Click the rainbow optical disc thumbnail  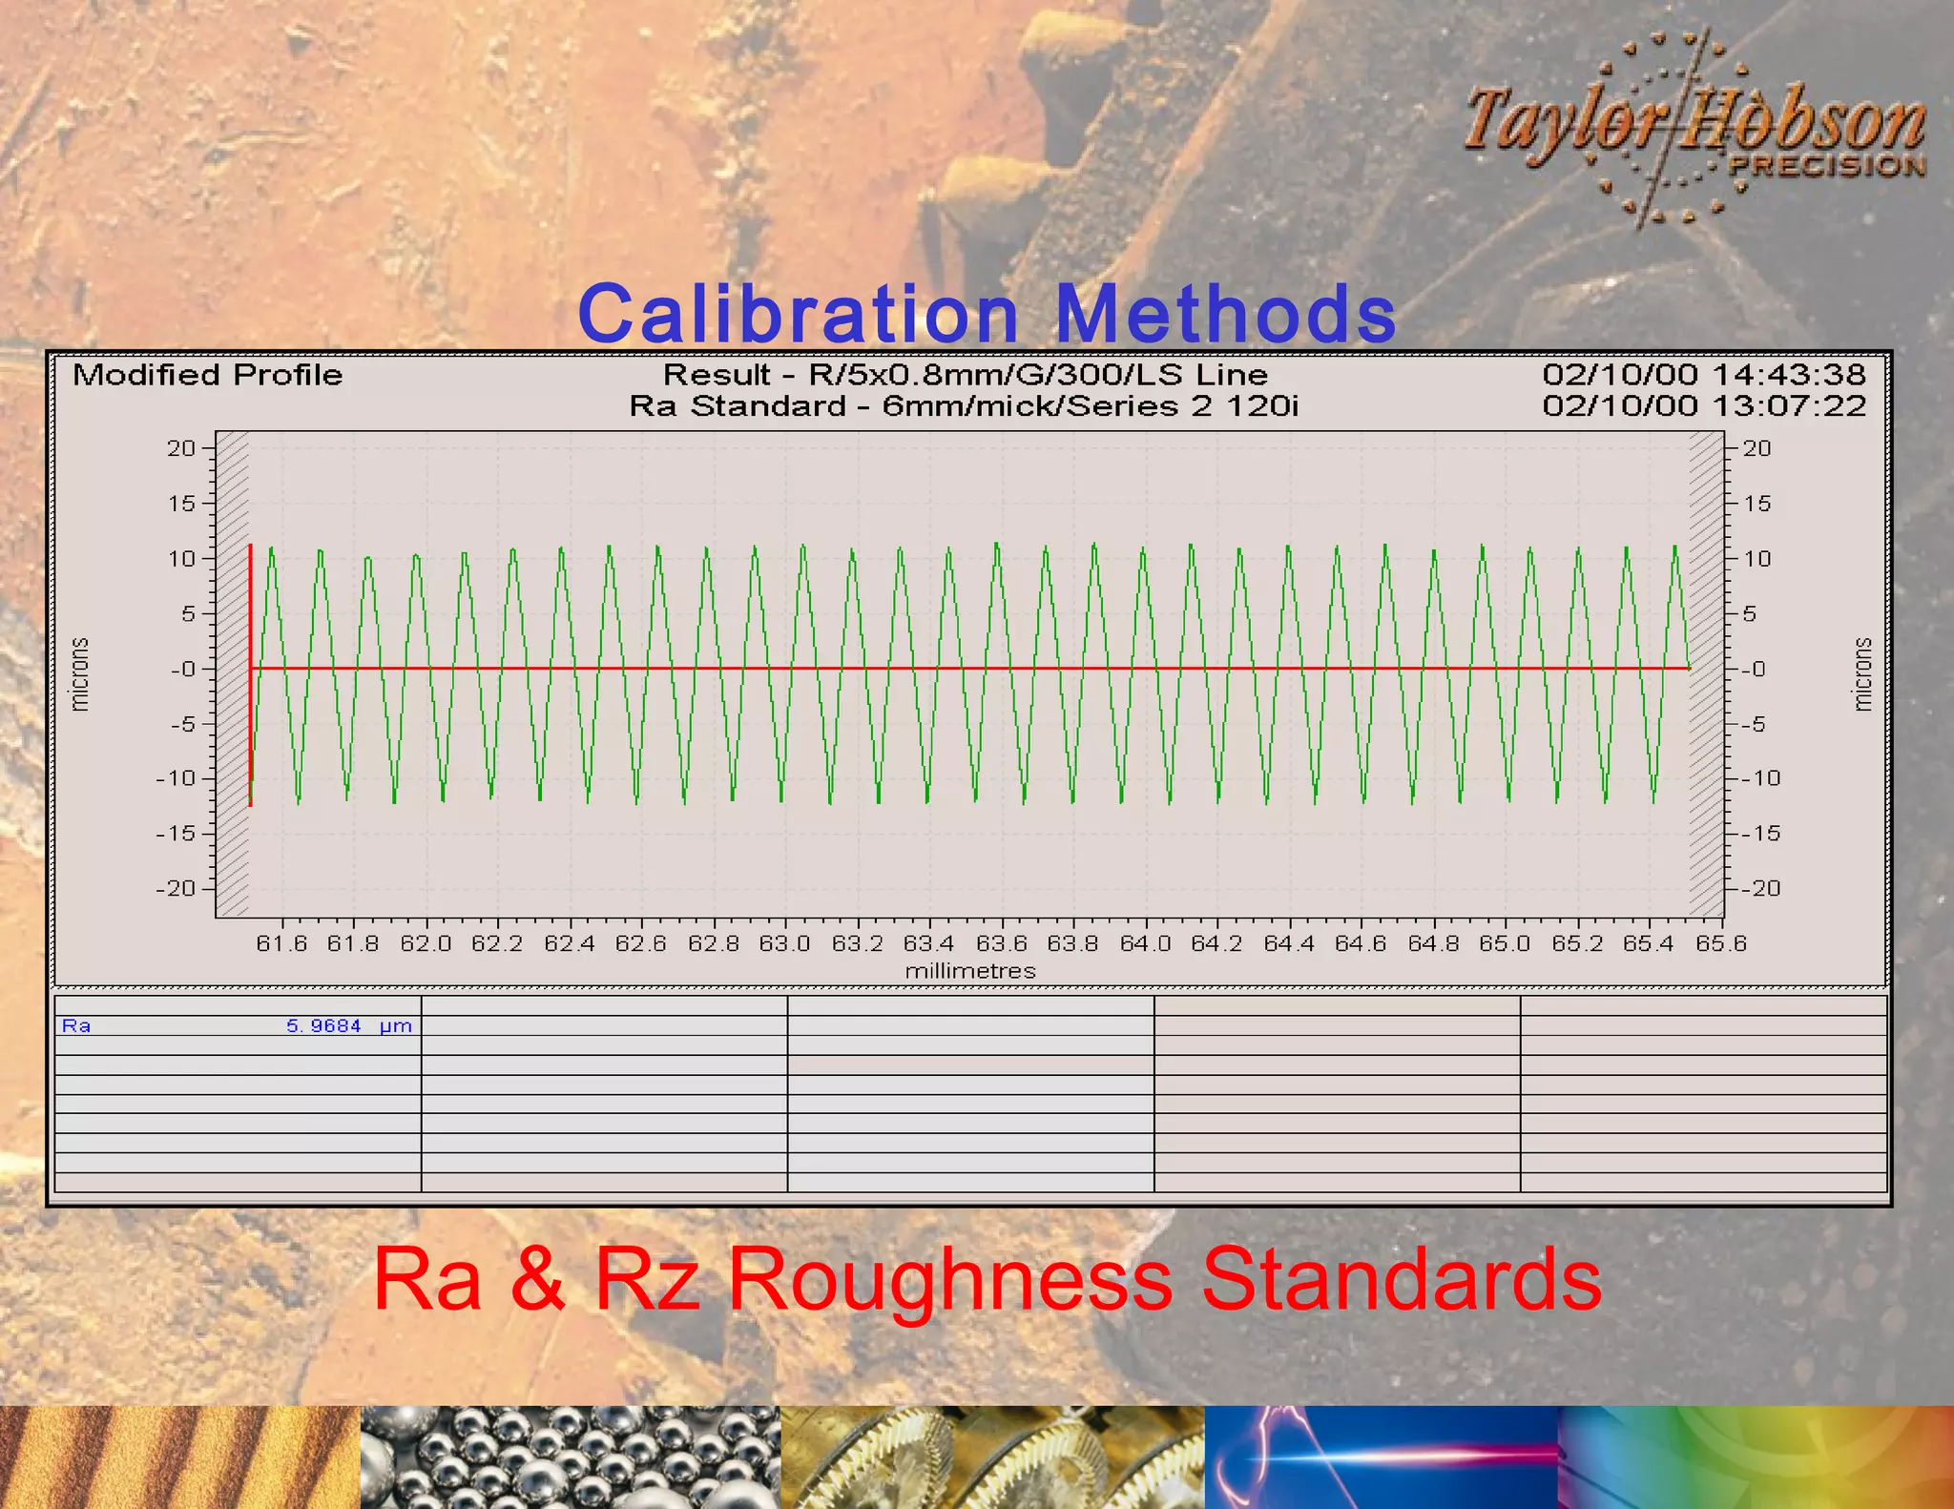tap(1756, 1457)
